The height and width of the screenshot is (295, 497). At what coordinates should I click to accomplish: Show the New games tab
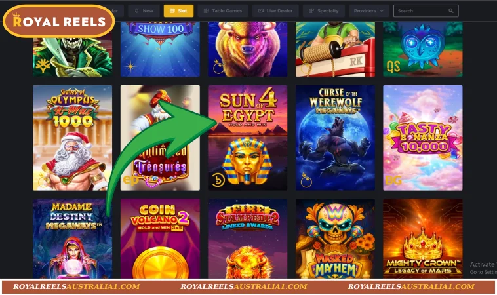(x=144, y=10)
